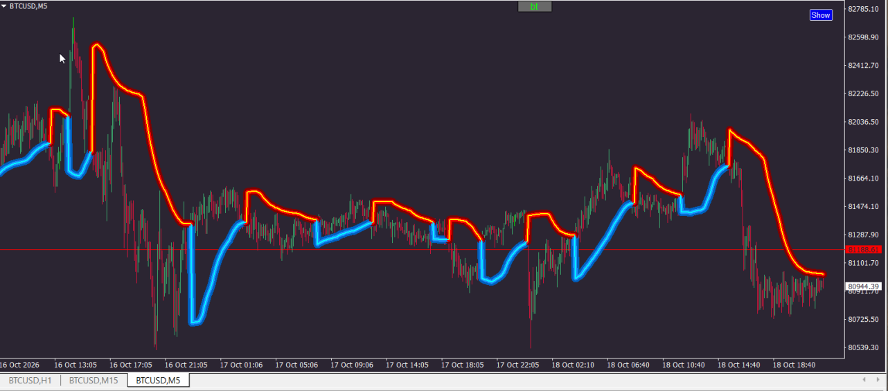Click the '17 Oct 14:05' time axis label
The width and height of the screenshot is (888, 391).
[x=407, y=365]
